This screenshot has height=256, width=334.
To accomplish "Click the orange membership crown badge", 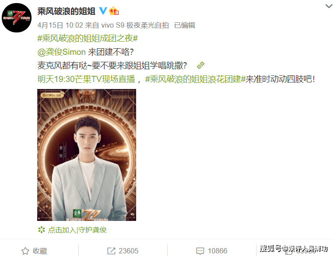I will click(114, 11).
